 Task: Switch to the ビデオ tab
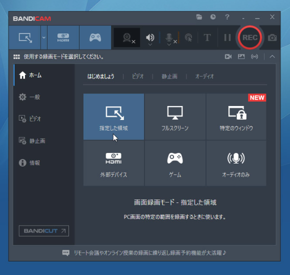(138, 76)
